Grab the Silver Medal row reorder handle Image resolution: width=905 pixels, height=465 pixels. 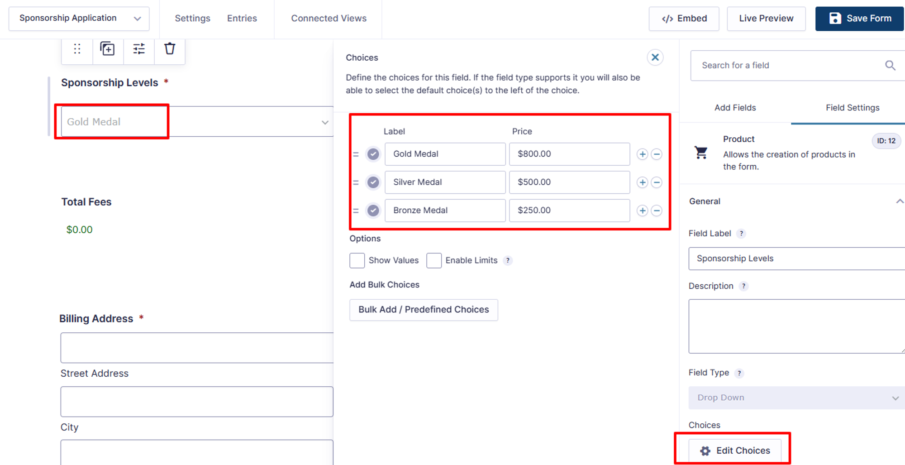pyautogui.click(x=356, y=182)
